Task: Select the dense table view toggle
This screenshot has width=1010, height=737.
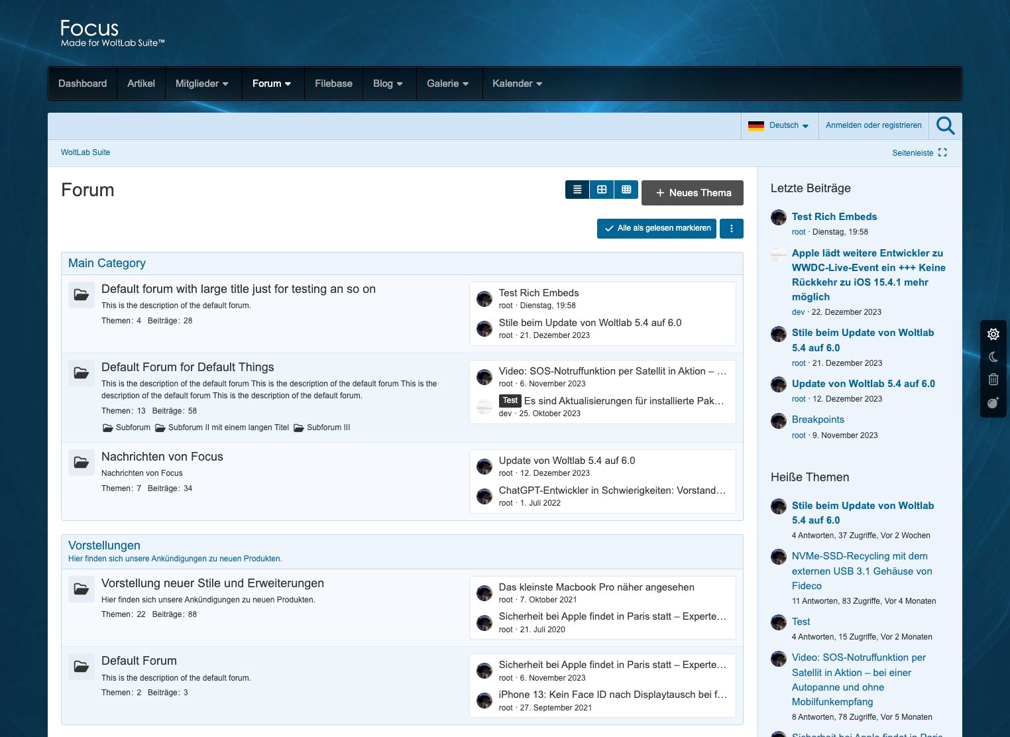Action: 626,190
